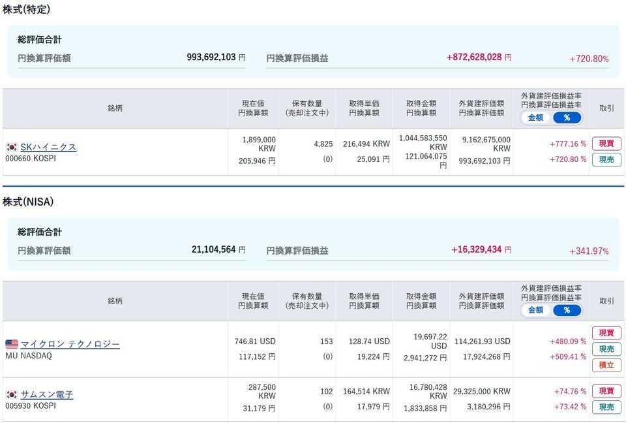The height and width of the screenshot is (425, 626).
Task: Click the 取引 column header in NISA table
Action: tap(606, 301)
